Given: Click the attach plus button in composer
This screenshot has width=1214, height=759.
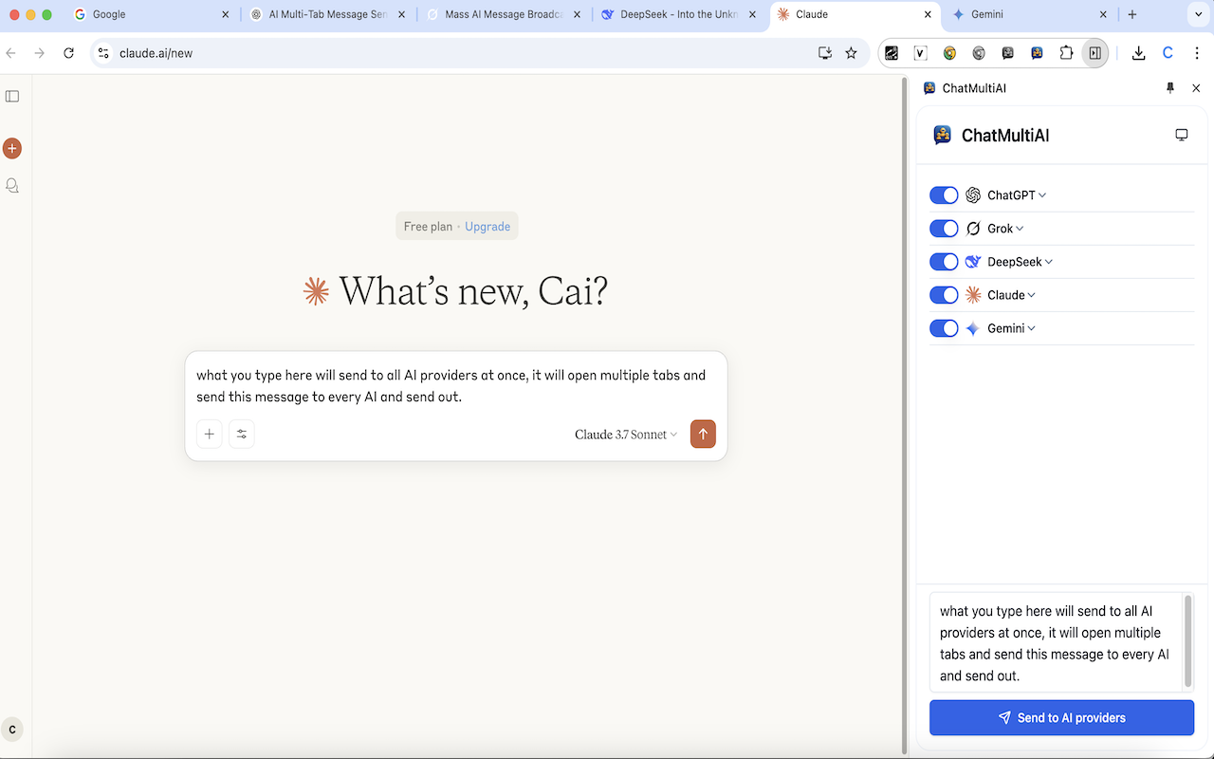Looking at the screenshot, I should pos(210,434).
